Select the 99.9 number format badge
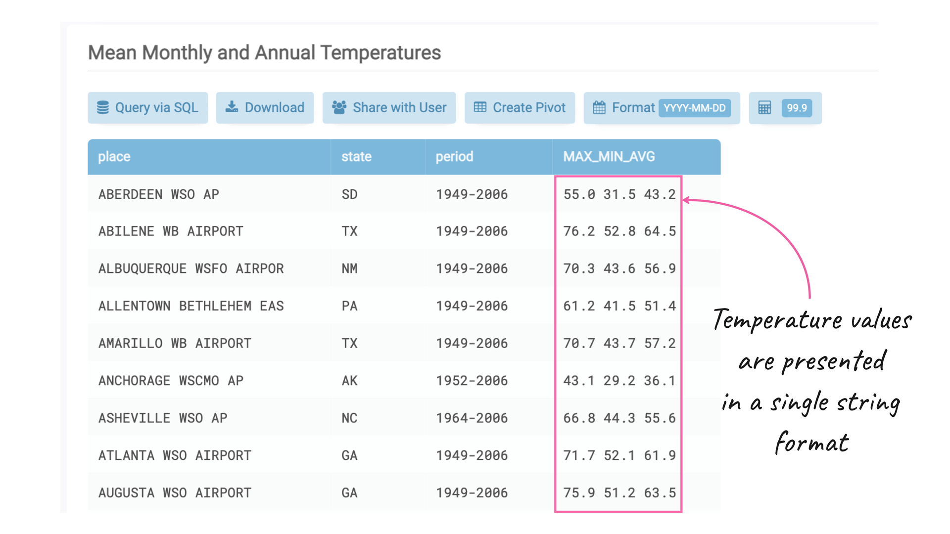Image resolution: width=950 pixels, height=534 pixels. 797,108
